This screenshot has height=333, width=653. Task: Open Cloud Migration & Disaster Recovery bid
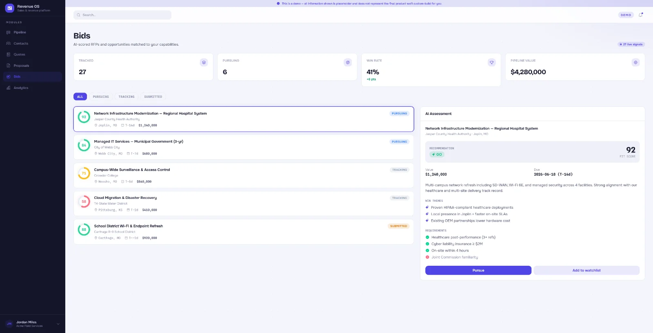coord(244,203)
